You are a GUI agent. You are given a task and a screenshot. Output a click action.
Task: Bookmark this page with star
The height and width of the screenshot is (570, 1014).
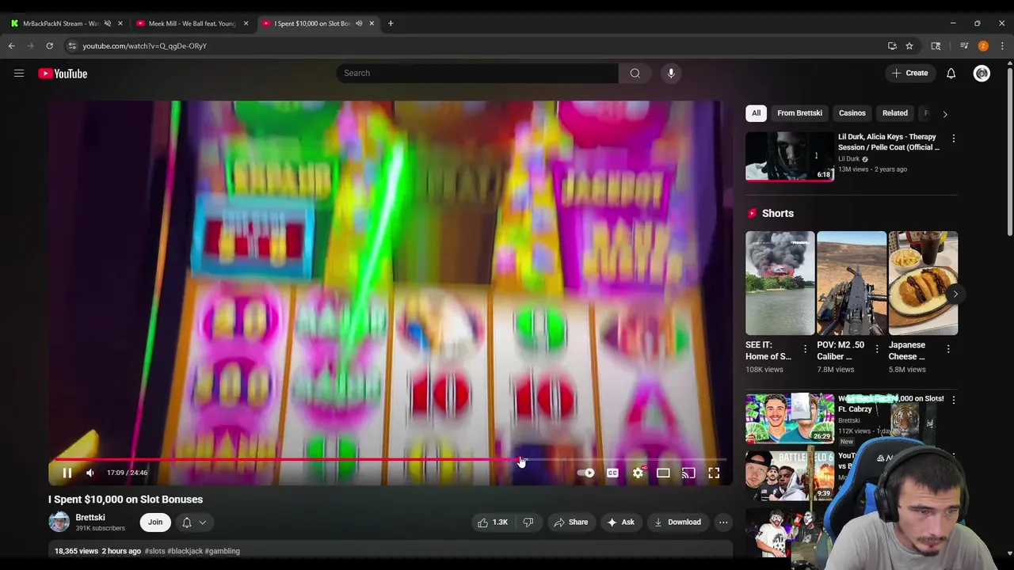click(909, 46)
